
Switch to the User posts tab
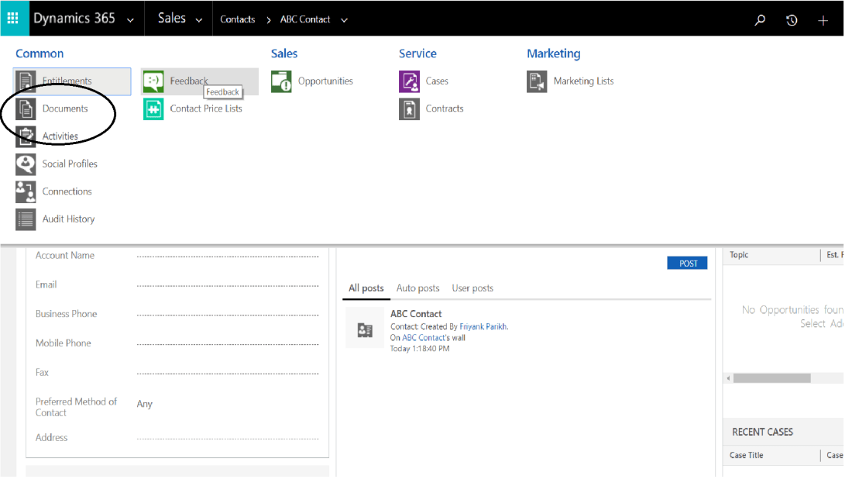[x=472, y=288]
